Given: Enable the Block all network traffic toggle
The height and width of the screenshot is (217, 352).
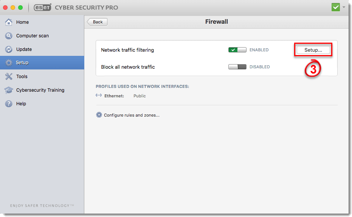Looking at the screenshot, I should point(237,67).
